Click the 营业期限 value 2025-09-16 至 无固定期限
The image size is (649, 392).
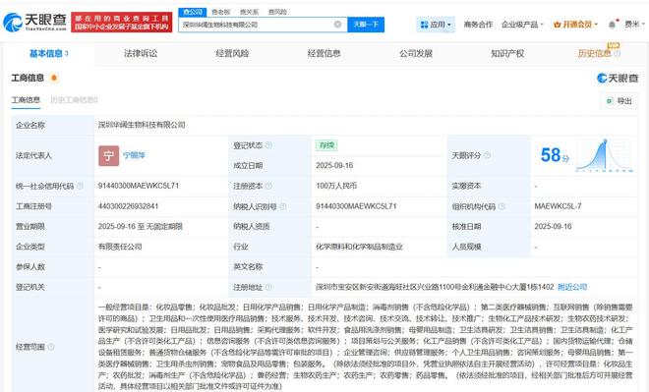click(141, 227)
